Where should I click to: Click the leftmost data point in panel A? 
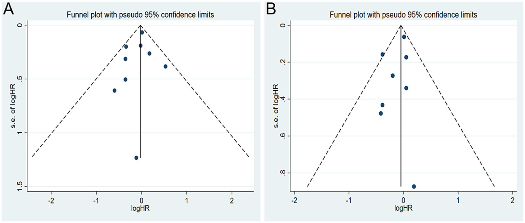[x=115, y=90]
